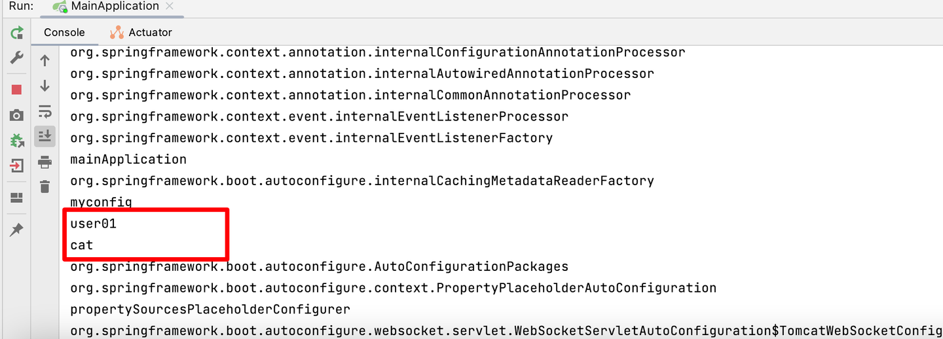
Task: Click the green bug debugger icon
Action: coord(17,140)
